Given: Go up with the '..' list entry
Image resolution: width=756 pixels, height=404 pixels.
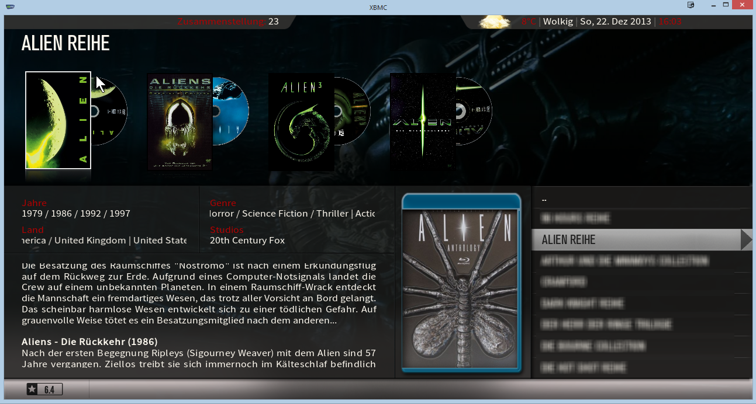Looking at the screenshot, I should [x=641, y=198].
